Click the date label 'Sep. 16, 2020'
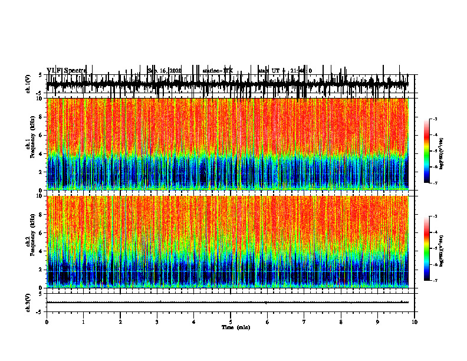 point(164,71)
